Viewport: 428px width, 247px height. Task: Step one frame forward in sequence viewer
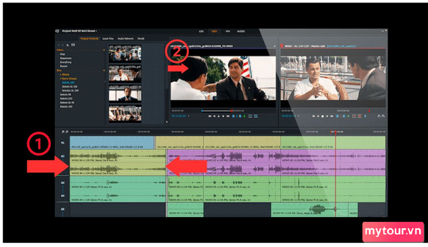[327, 116]
